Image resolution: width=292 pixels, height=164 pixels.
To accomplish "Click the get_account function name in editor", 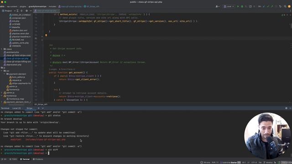I will tap(75, 72).
